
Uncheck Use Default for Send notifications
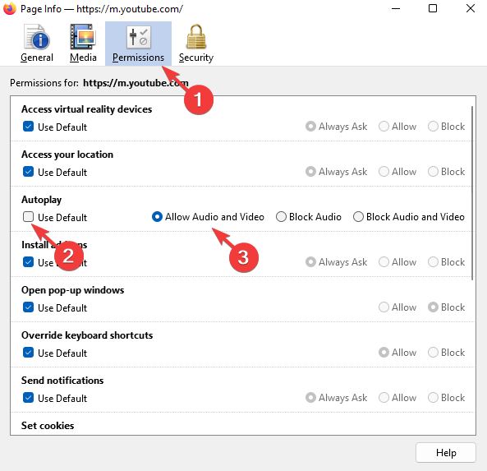tap(28, 398)
